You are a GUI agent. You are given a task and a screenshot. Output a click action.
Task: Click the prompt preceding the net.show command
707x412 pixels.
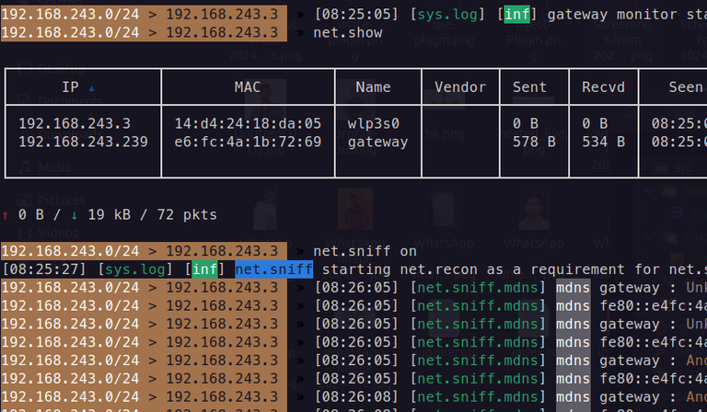[144, 32]
